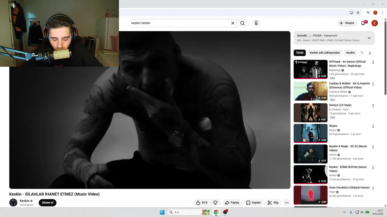The height and width of the screenshot is (217, 387).
Task: Click the Windows taskbar search box
Action: 189,212
